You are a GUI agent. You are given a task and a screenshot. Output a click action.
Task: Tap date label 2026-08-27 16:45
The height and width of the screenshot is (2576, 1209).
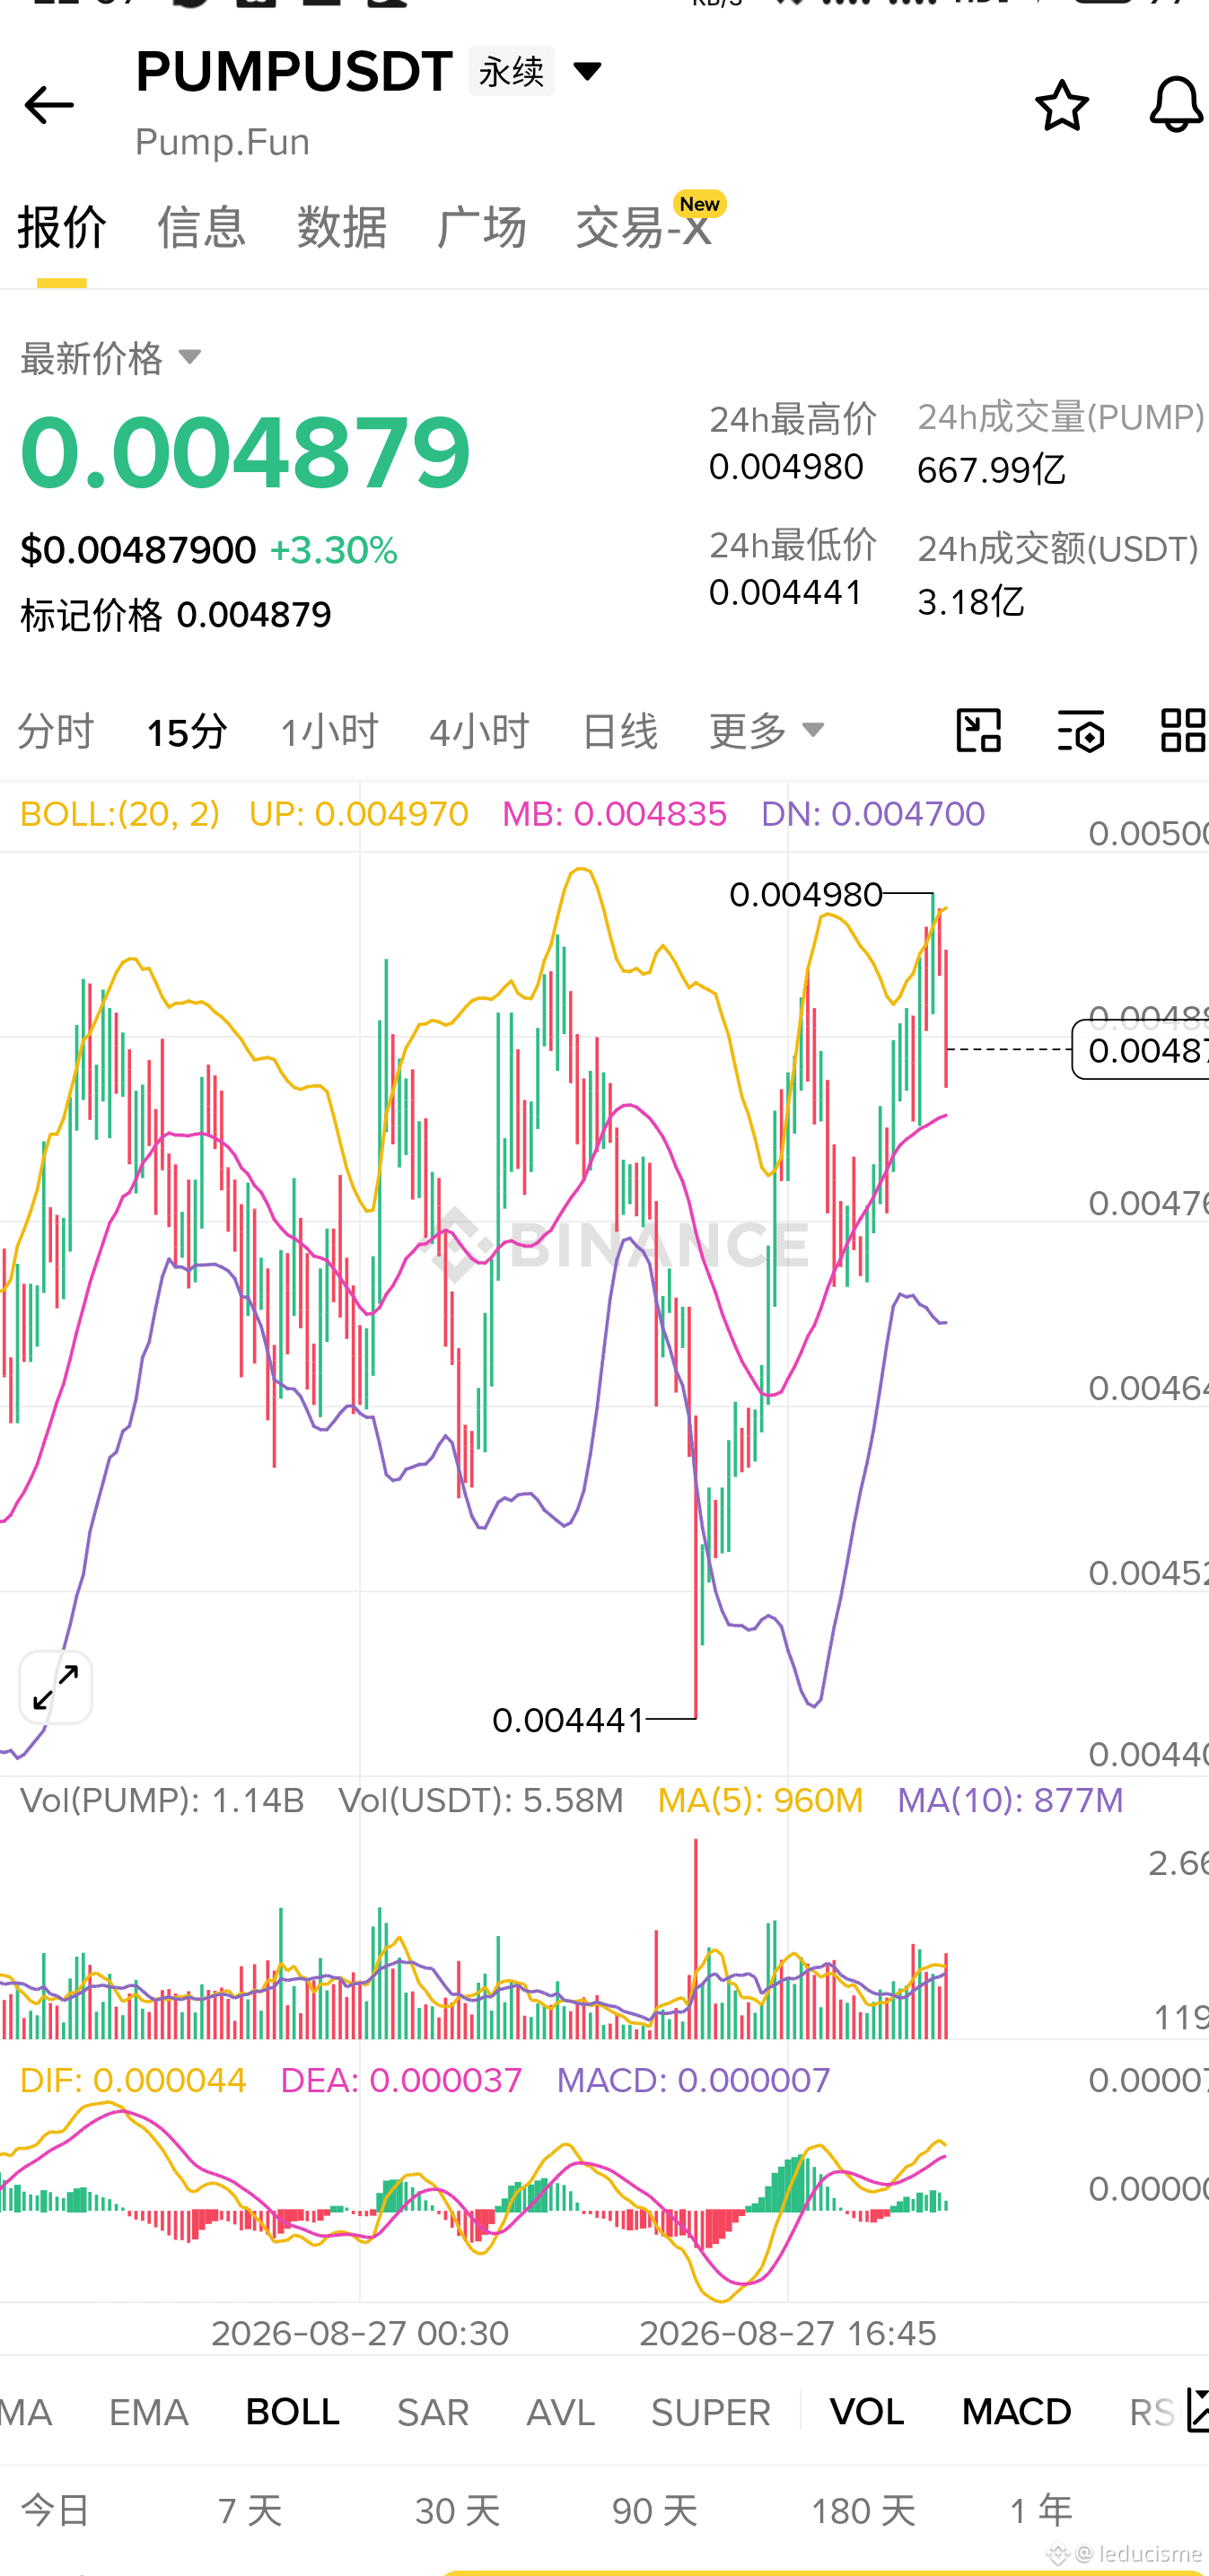tap(788, 2333)
